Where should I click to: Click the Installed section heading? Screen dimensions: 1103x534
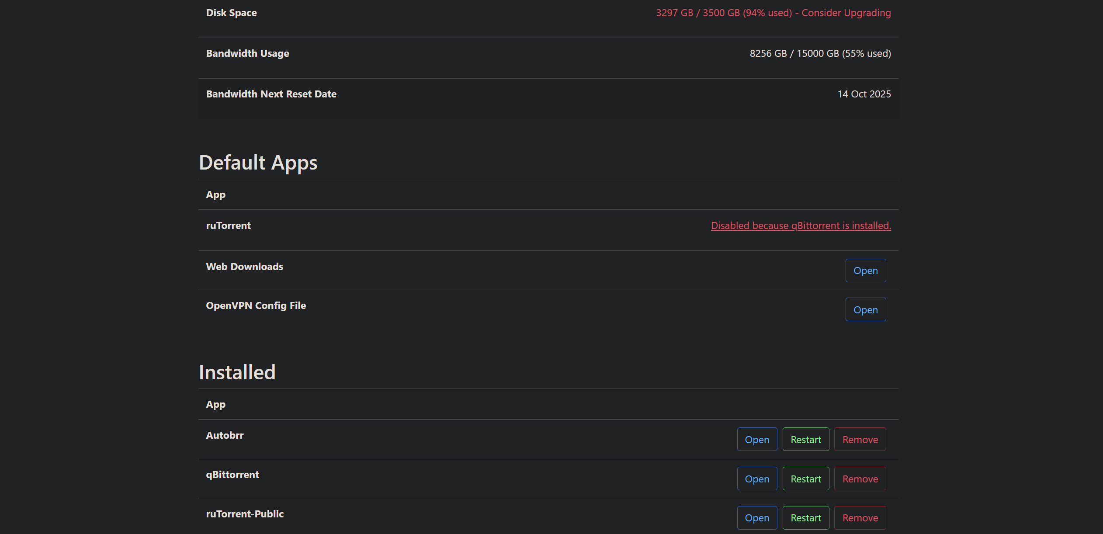coord(237,372)
